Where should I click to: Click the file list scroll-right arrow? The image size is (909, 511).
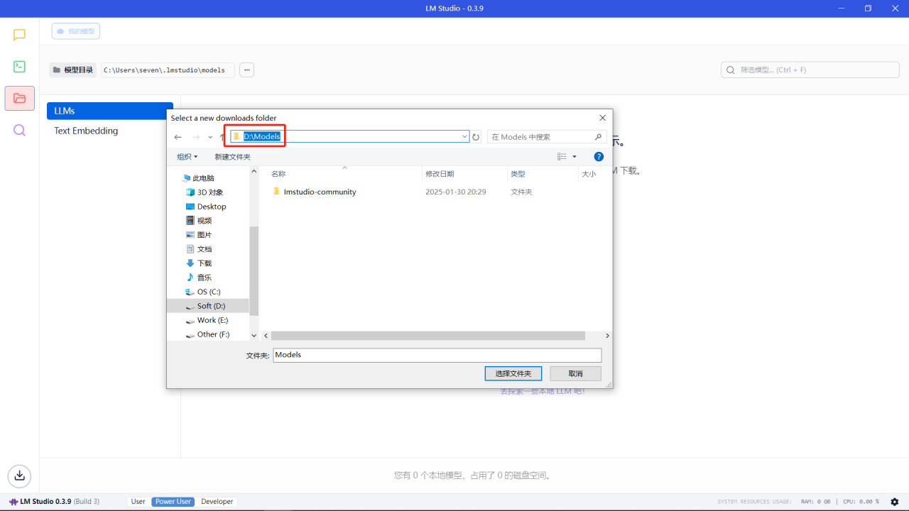607,336
